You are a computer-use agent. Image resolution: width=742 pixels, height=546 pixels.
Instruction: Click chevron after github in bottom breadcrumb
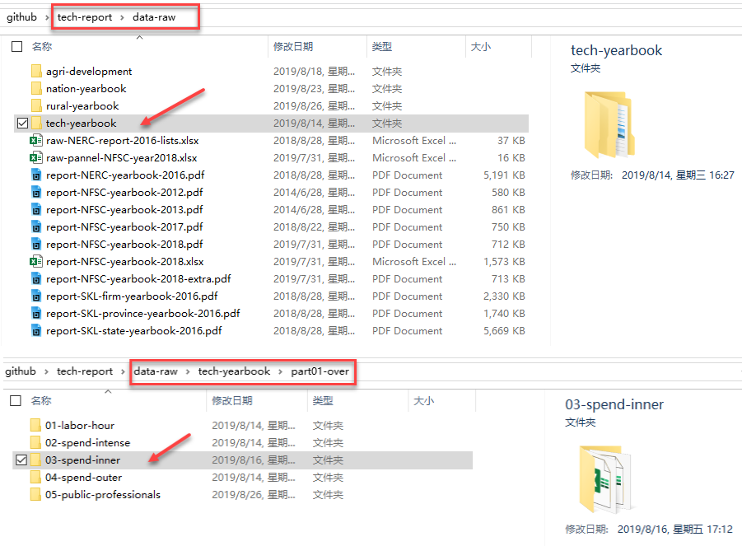point(47,372)
